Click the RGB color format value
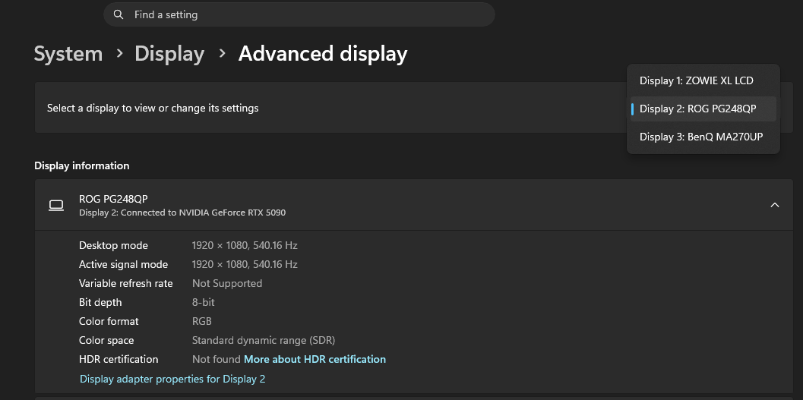803x400 pixels. (x=202, y=321)
